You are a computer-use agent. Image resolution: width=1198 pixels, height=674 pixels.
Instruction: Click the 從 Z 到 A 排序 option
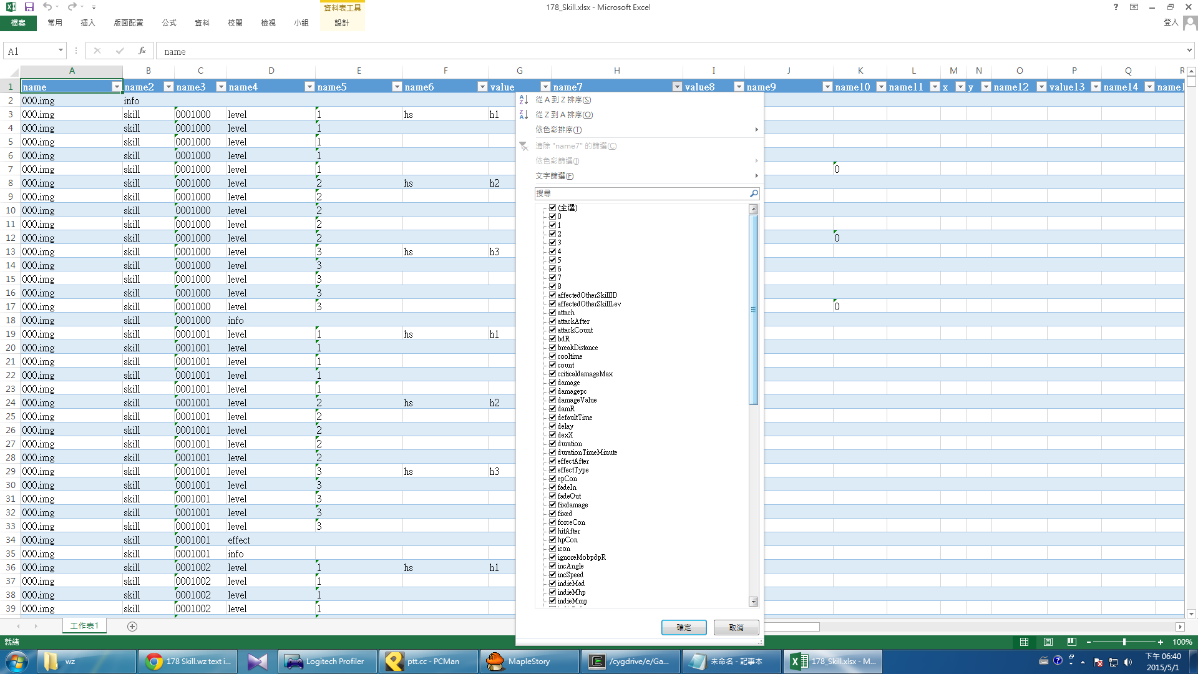point(640,115)
